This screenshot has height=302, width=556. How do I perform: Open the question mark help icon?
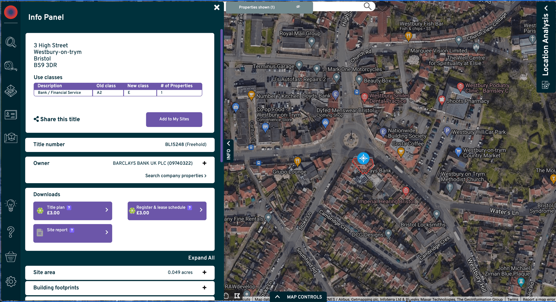11,232
